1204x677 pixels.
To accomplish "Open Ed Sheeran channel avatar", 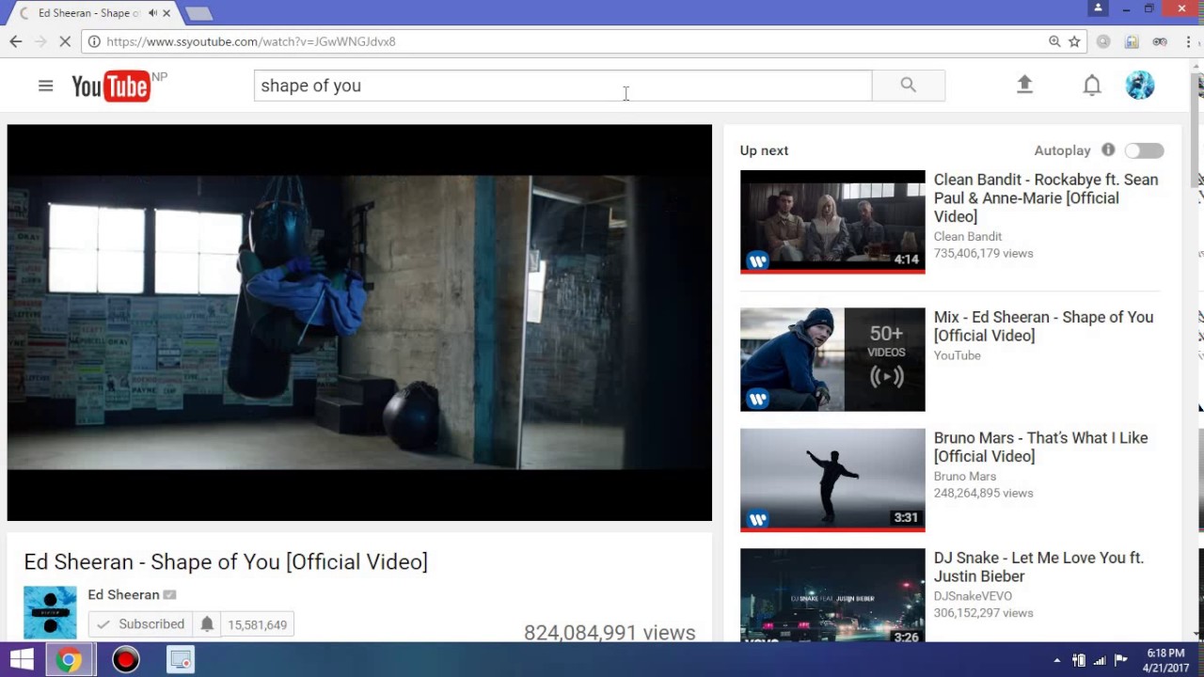I will (50, 612).
